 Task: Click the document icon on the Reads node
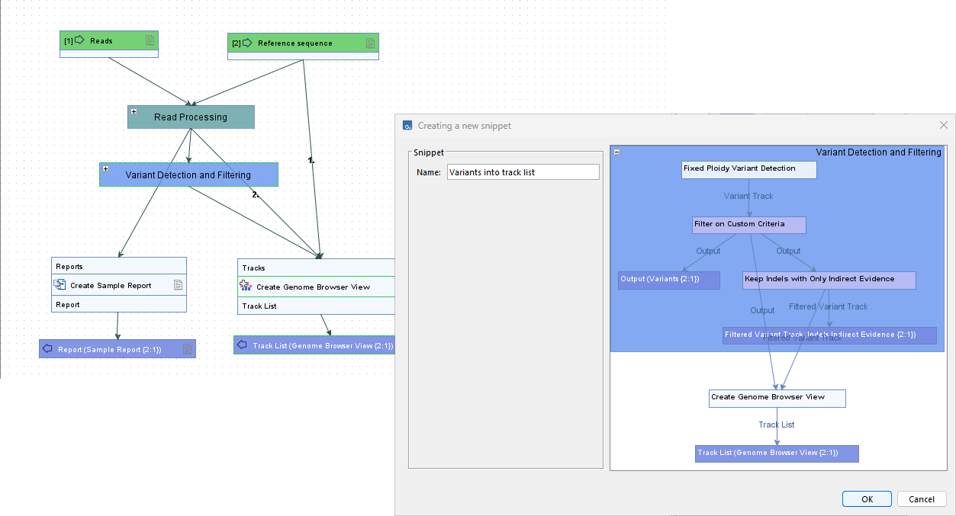[150, 40]
